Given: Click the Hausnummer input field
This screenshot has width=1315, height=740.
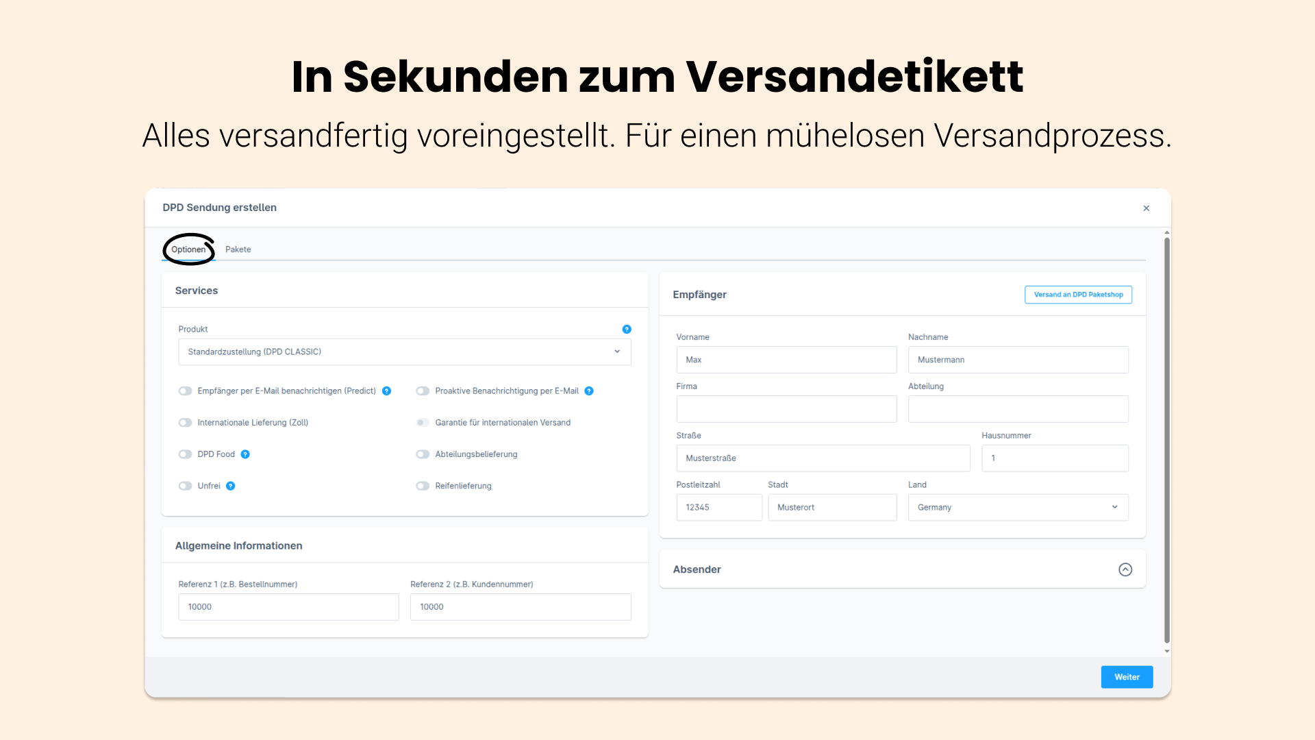Looking at the screenshot, I should click(x=1055, y=458).
